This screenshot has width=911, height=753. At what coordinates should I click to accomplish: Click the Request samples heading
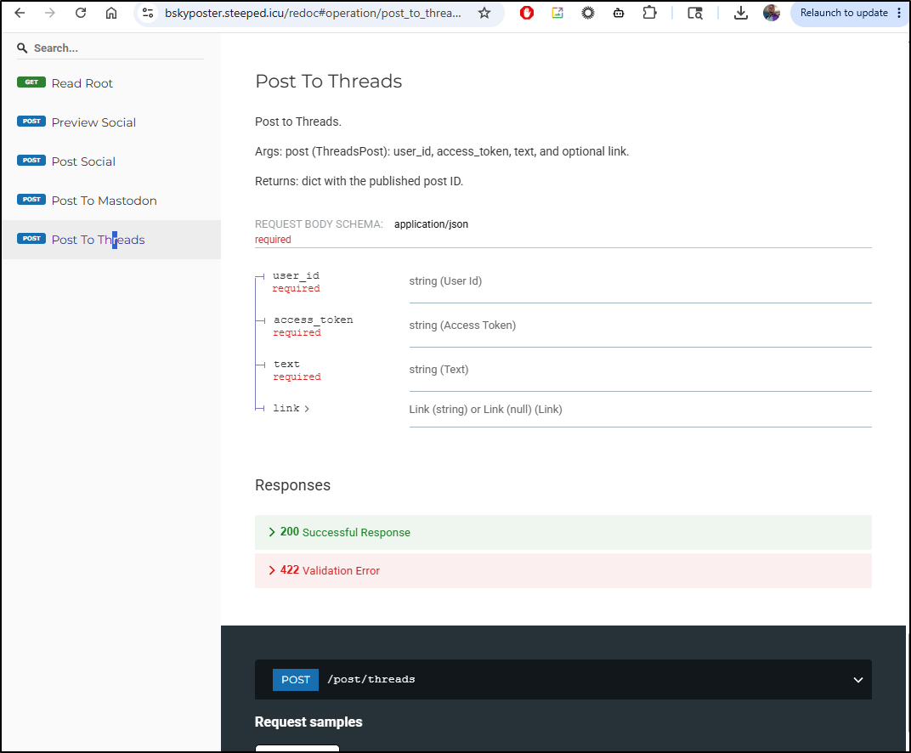308,722
